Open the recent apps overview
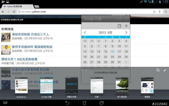The height and width of the screenshot is (106, 169). (101, 103)
